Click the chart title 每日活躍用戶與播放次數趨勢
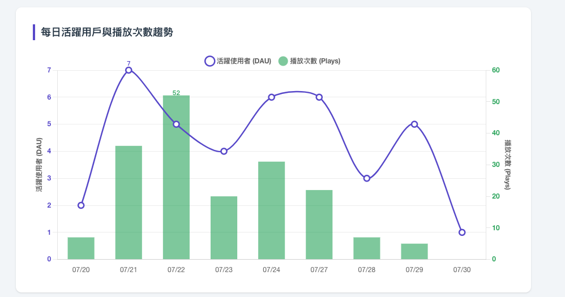The height and width of the screenshot is (297, 565). pyautogui.click(x=106, y=32)
